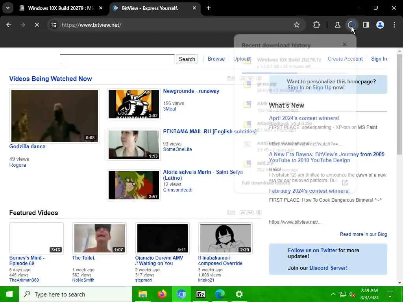Open The Toilet. video thumbnail
Viewport: 403px width, 302px height.
100,238
